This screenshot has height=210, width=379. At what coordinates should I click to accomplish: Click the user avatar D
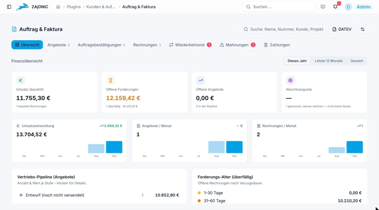(x=348, y=7)
